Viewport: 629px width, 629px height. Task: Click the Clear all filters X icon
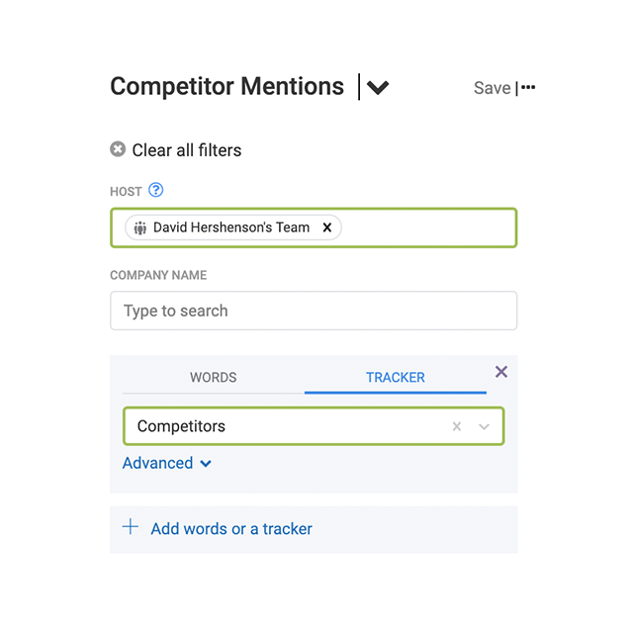(x=118, y=149)
